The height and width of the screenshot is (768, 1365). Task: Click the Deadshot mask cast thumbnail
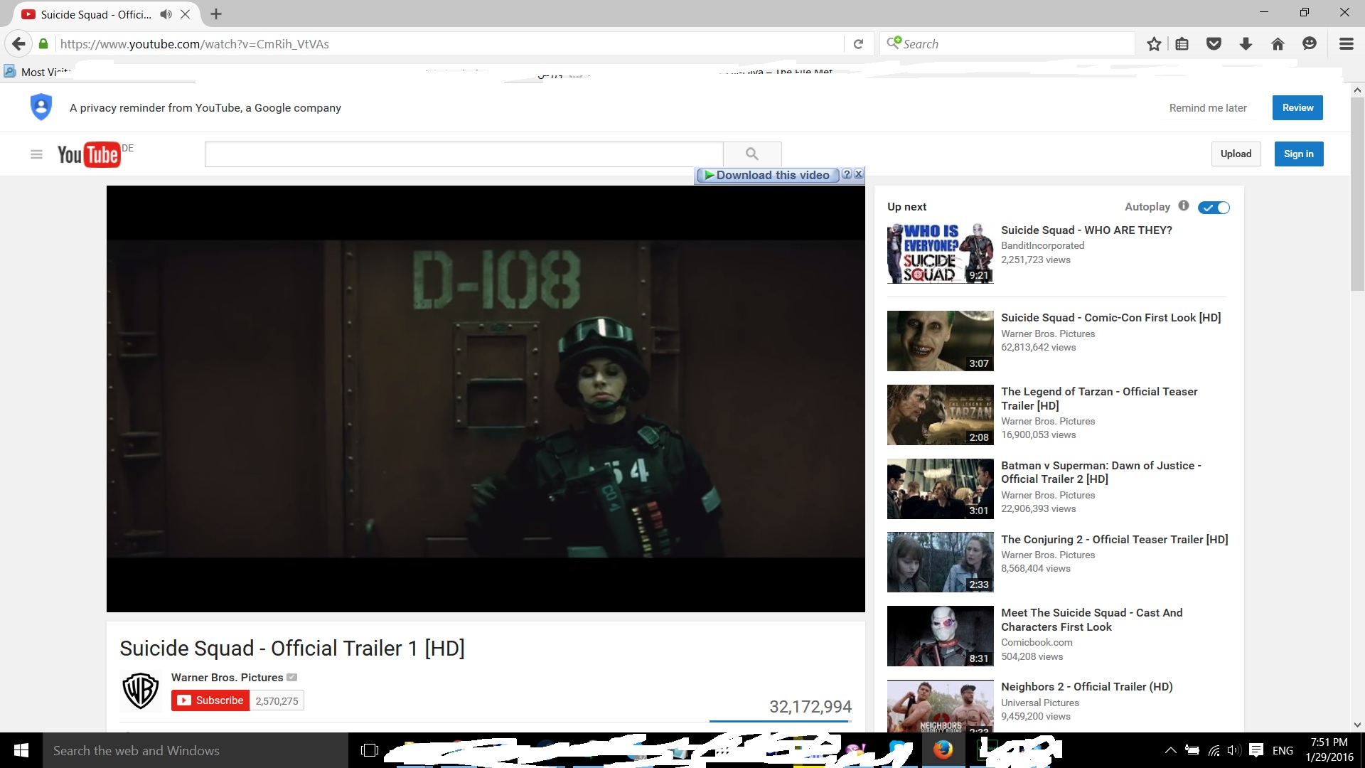[x=940, y=636]
